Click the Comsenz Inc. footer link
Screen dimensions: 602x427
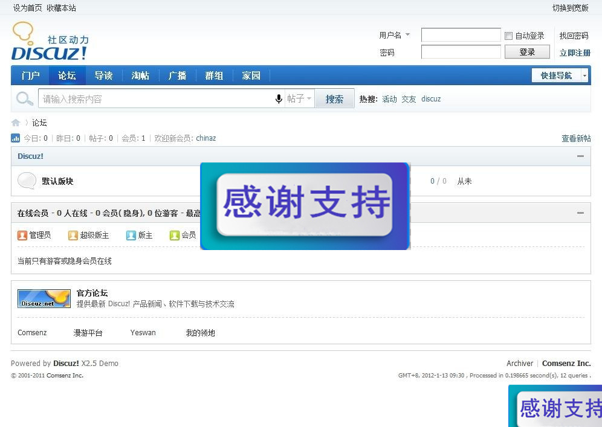pos(566,364)
